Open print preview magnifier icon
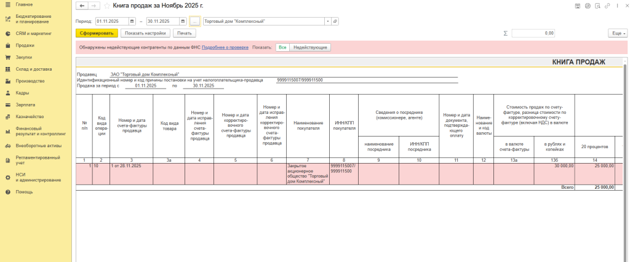Screen dimensions: 630x262 click(x=597, y=6)
